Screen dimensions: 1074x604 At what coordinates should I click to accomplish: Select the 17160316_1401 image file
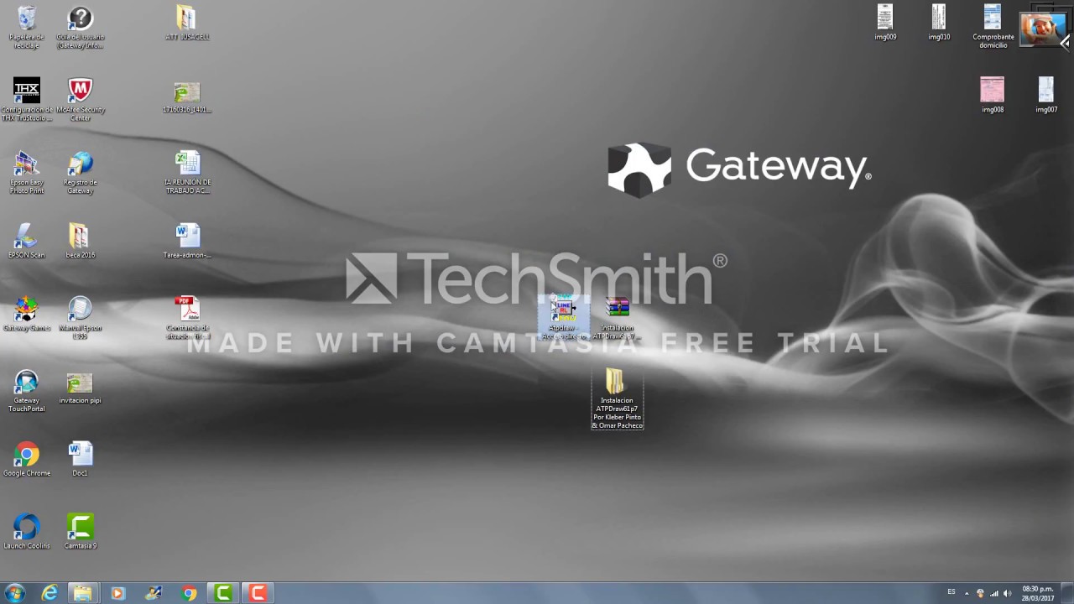coord(187,97)
